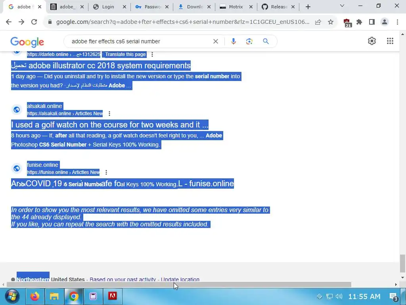Screen dimensions: 406x305
Task: Toggle the browser side panel icon
Action: coord(372,22)
